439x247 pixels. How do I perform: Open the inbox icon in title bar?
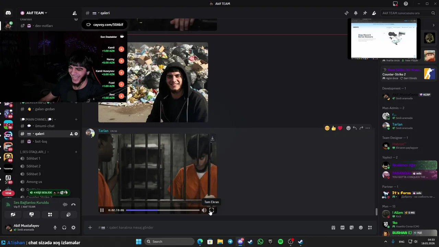395,4
